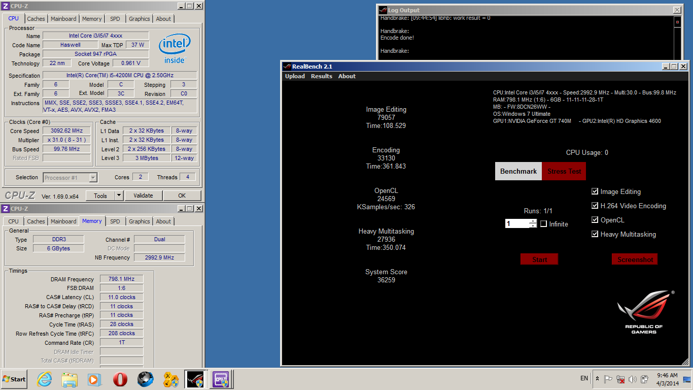Open the clock showing 9:46 AM
This screenshot has width=693, height=390.
668,379
